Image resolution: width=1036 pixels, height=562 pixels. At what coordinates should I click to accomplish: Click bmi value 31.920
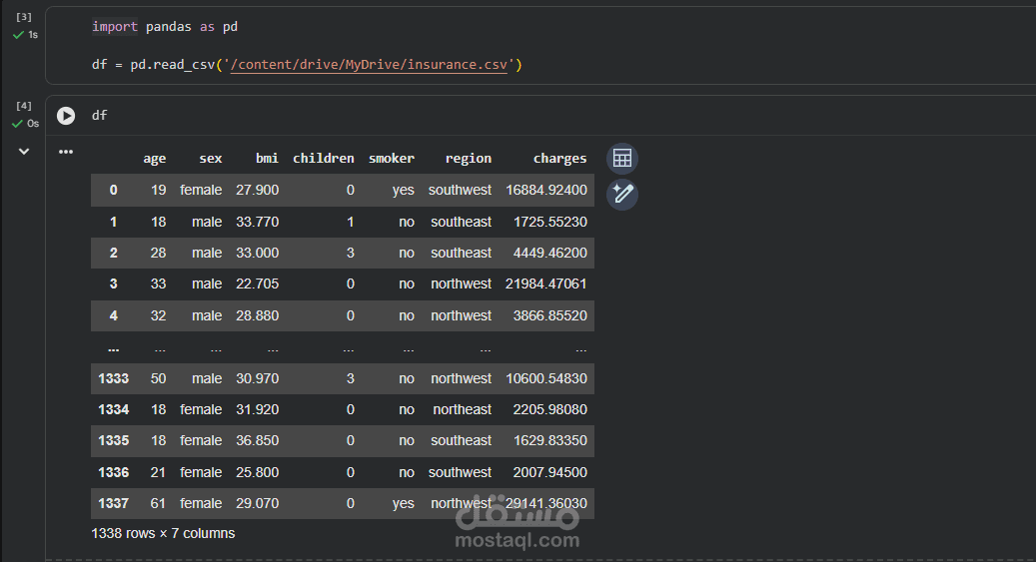coord(257,409)
